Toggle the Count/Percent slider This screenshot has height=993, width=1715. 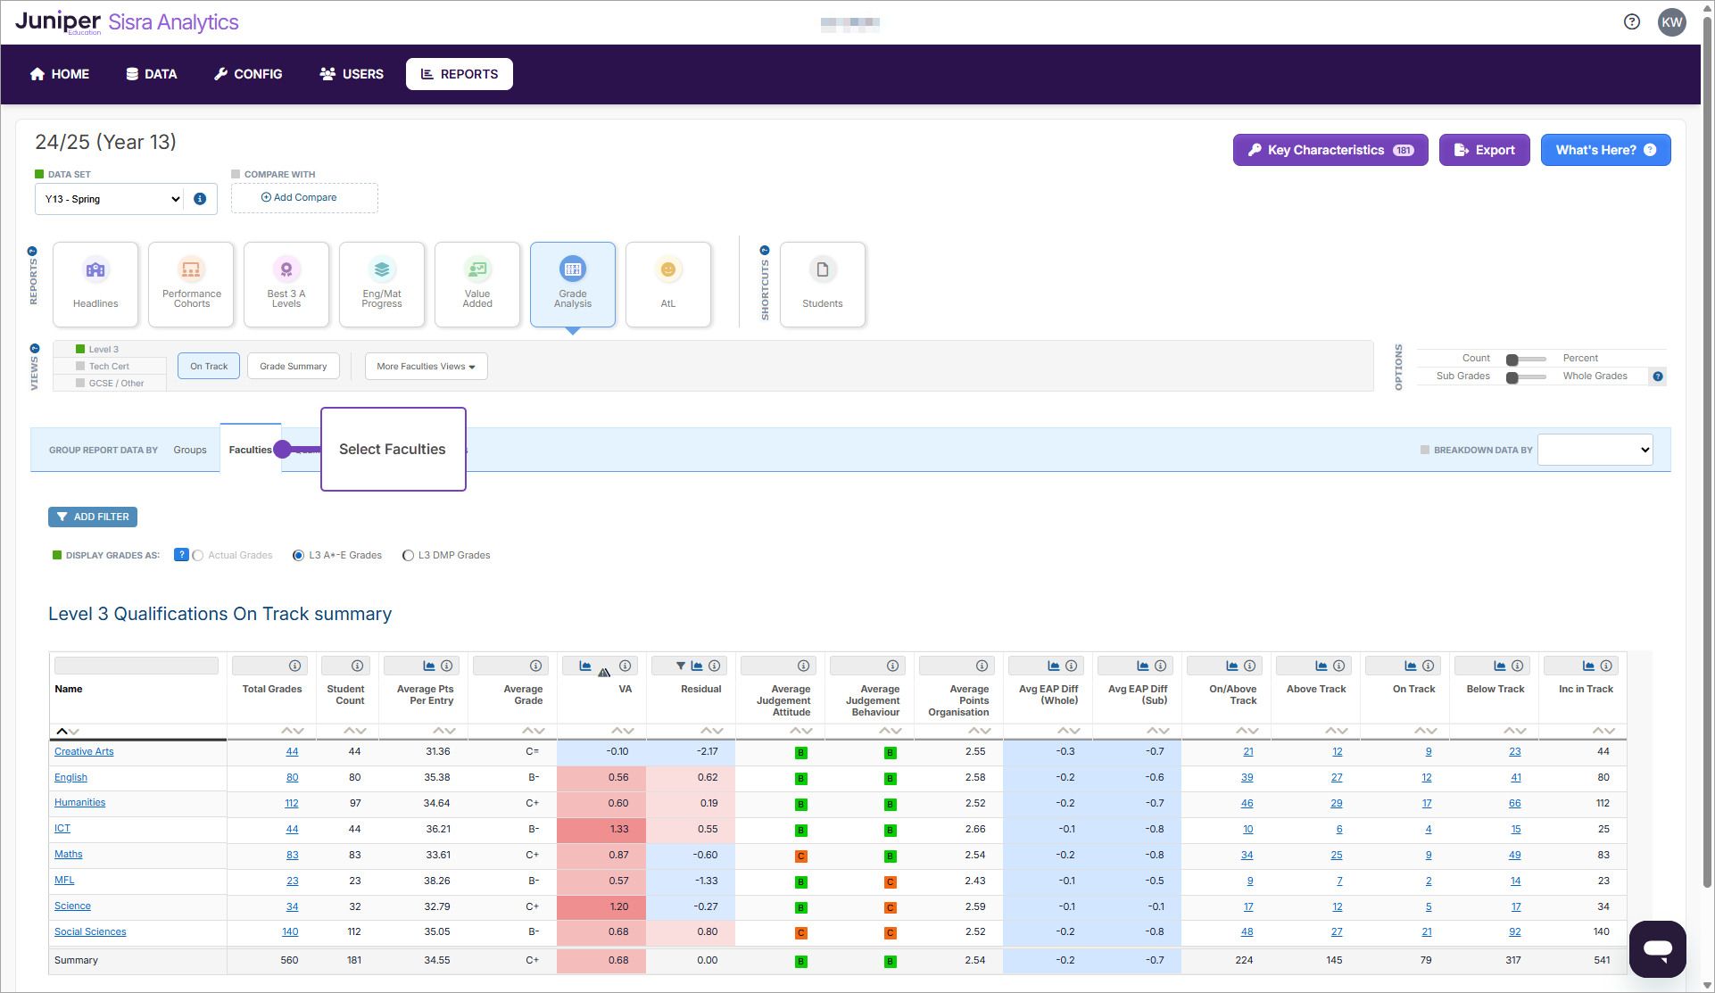tap(1525, 359)
